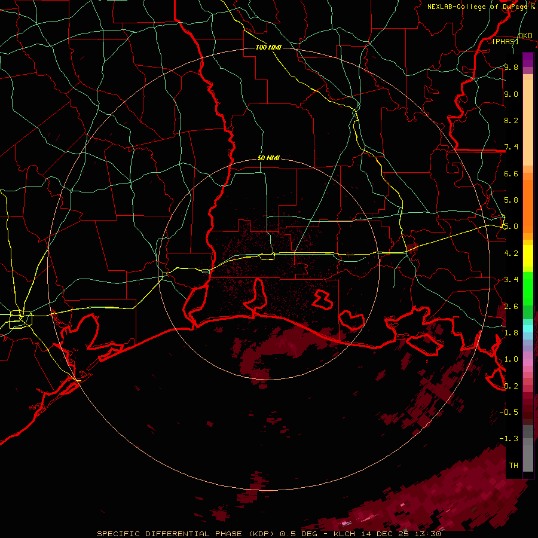
Task: Click the 7.4 value on the legend
Action: tap(511, 147)
